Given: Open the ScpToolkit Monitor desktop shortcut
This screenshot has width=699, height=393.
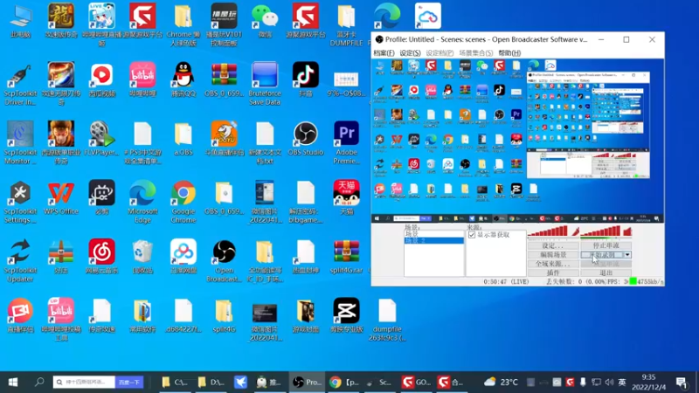Looking at the screenshot, I should 20,142.
